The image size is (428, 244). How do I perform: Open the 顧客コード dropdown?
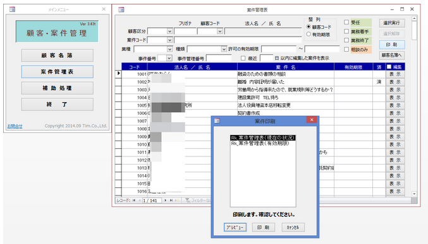[x=220, y=32]
